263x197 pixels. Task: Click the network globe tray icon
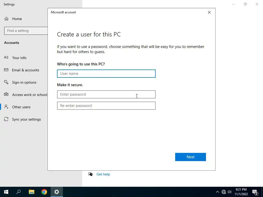[x=224, y=192]
